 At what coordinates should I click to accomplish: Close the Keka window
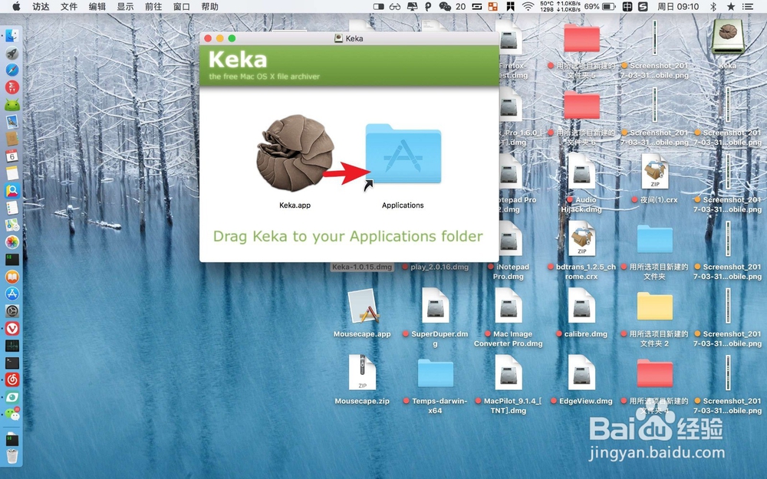(208, 38)
